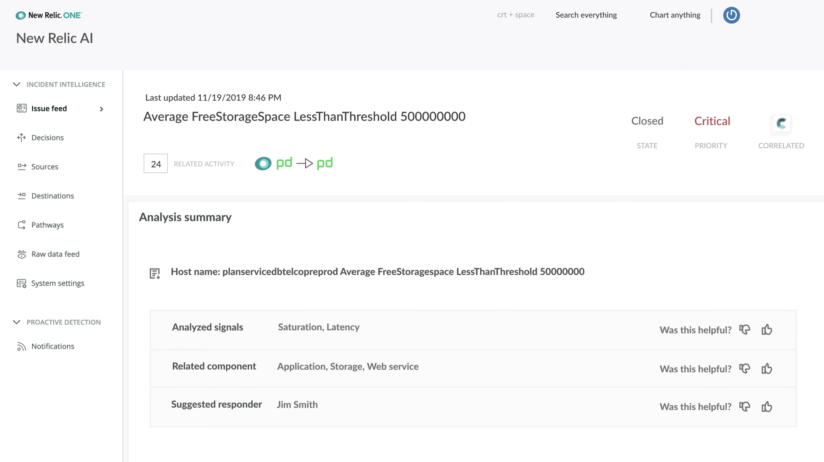Click the Decisions sidebar icon

(x=21, y=137)
